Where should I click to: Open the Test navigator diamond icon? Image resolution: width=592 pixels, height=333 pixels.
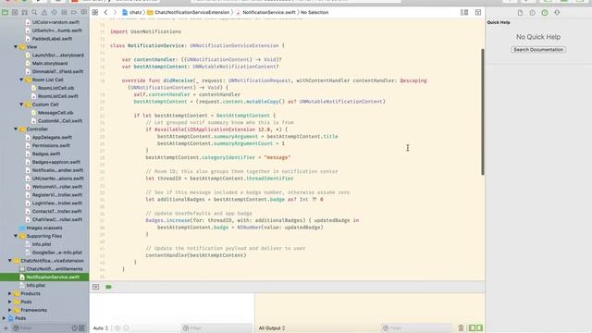tap(54, 12)
